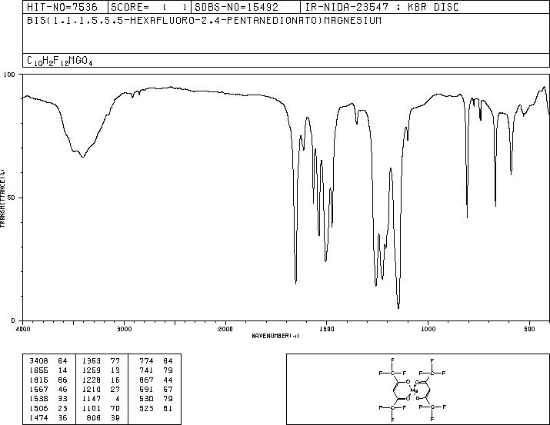
Task: Click transmittance value 64 beside 3408
Action: click(62, 361)
